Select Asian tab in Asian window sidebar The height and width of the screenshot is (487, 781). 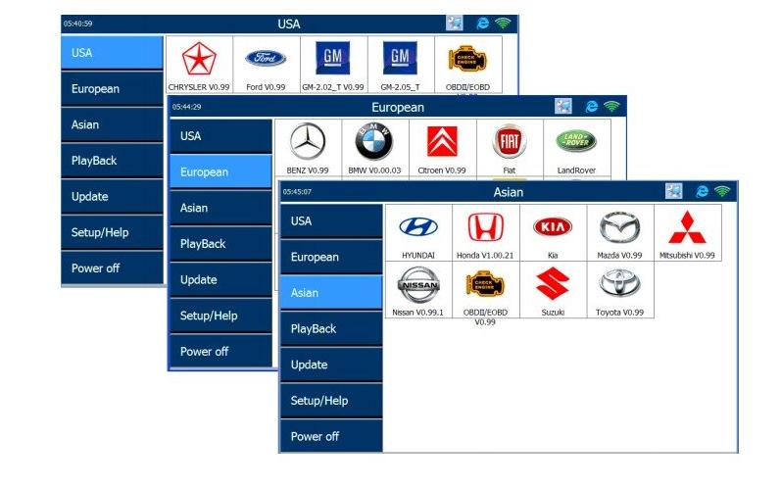(x=331, y=293)
